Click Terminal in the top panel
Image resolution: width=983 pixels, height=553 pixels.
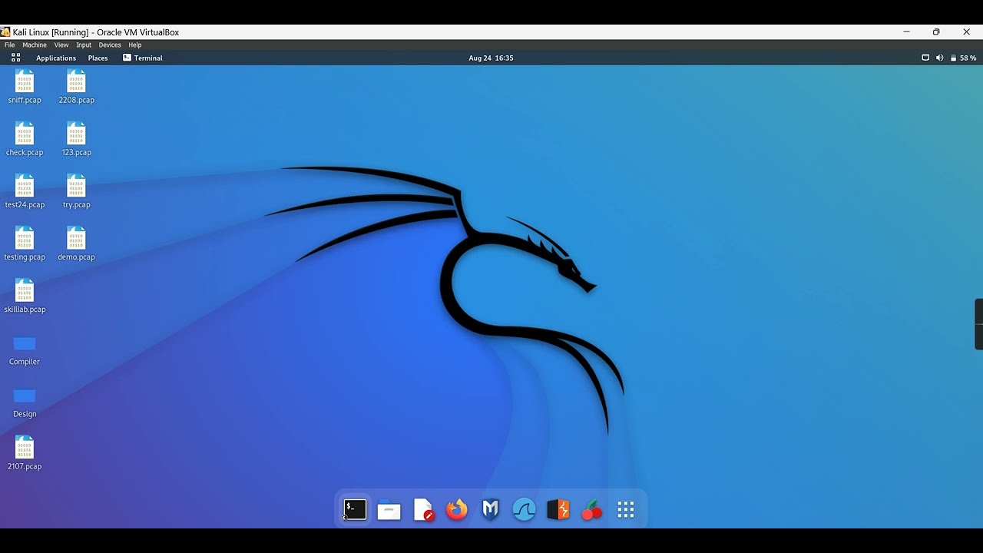point(143,58)
